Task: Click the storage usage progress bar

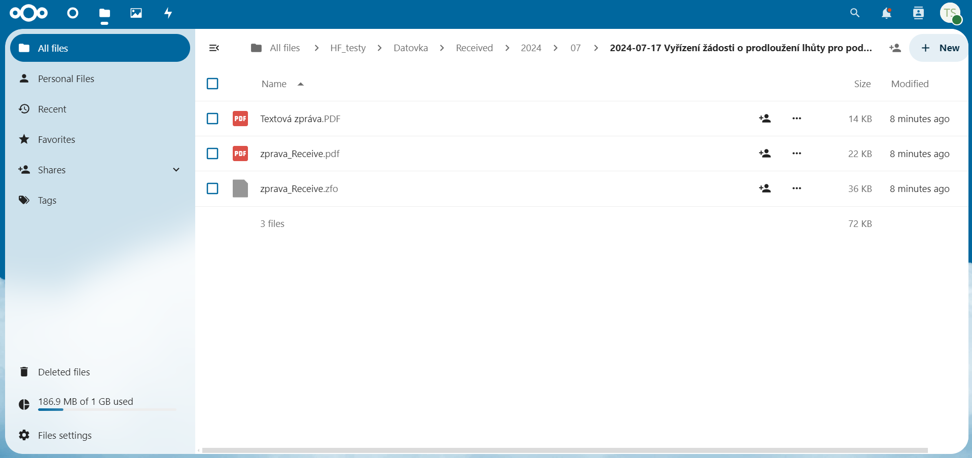Action: [x=107, y=409]
